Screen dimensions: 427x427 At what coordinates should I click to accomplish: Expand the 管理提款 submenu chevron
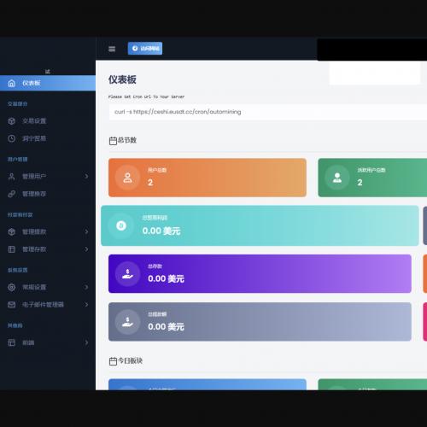click(86, 231)
